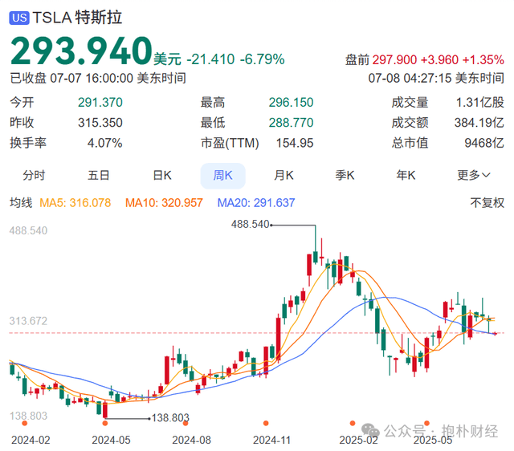
Task: Click the 最高 value 296.150
Action: (x=291, y=103)
